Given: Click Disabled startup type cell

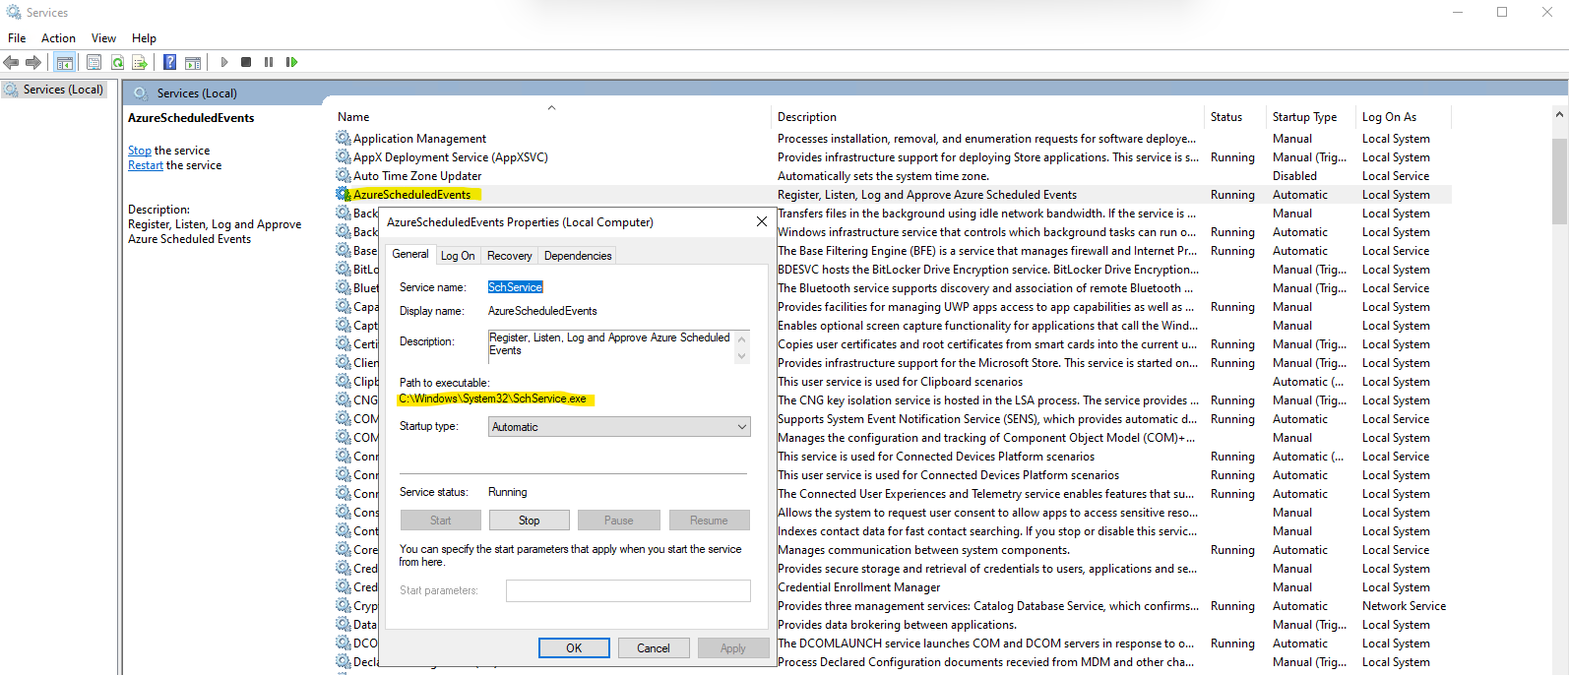Looking at the screenshot, I should [1294, 176].
